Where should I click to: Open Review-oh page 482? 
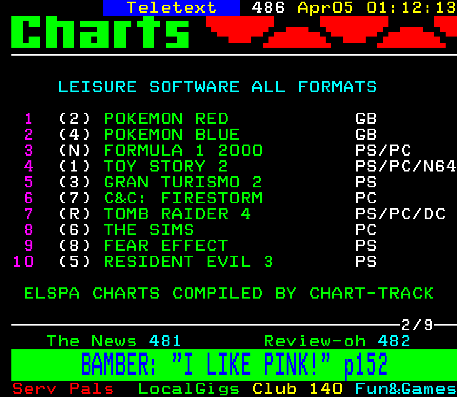tap(337, 341)
